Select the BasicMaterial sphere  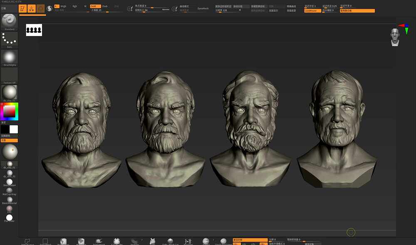[x=9, y=201]
